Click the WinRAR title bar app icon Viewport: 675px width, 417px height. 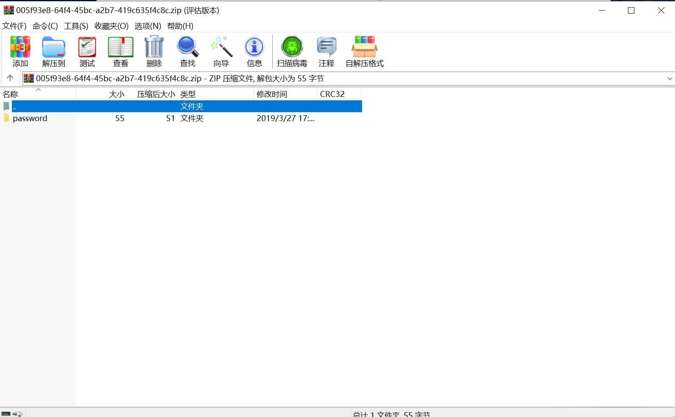pos(8,10)
